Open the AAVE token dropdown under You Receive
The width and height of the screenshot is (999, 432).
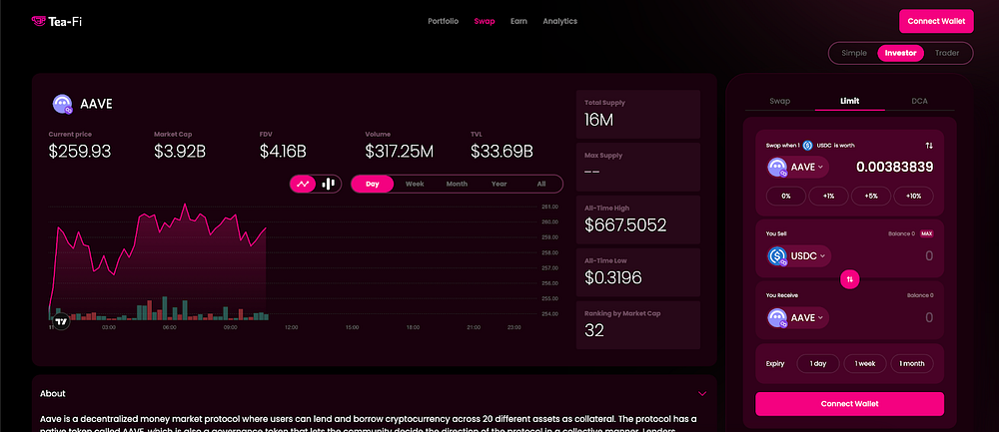tap(797, 317)
